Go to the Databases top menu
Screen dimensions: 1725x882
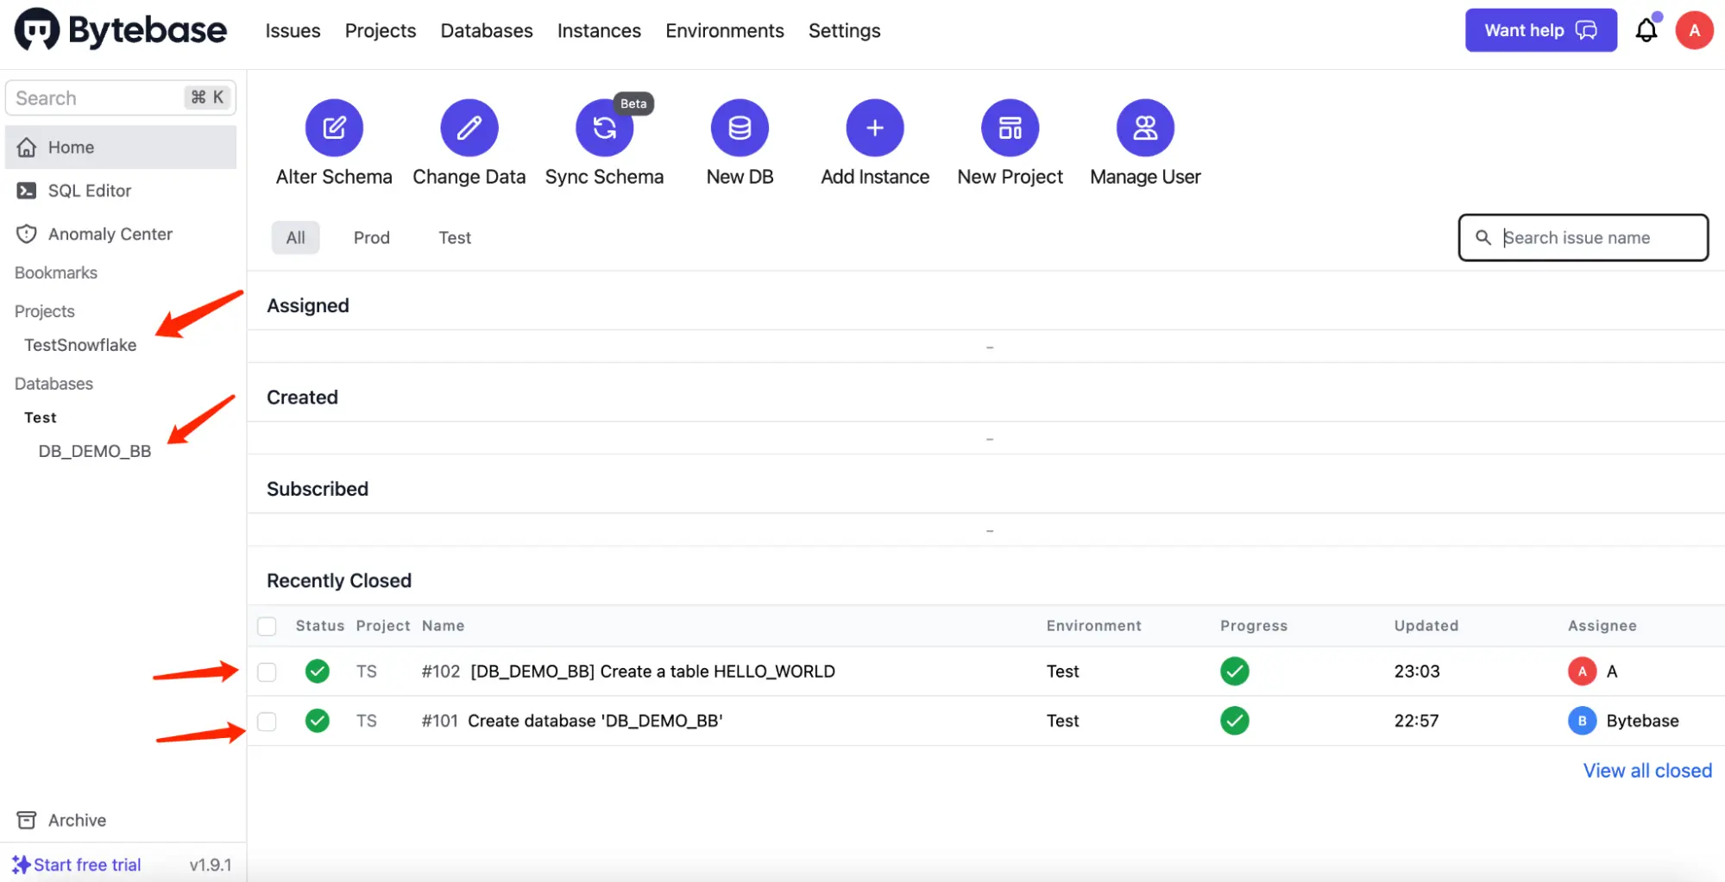pyautogui.click(x=487, y=30)
